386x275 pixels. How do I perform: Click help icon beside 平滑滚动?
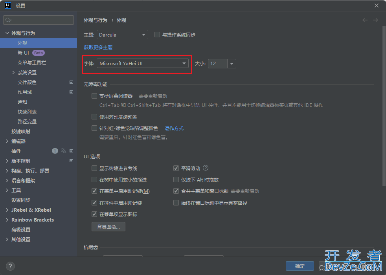pyautogui.click(x=206, y=168)
